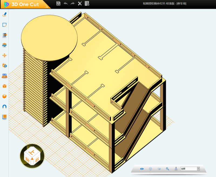The image size is (216, 177).
Task: Open the settings list icon in top toolbar
Action: [87, 3]
